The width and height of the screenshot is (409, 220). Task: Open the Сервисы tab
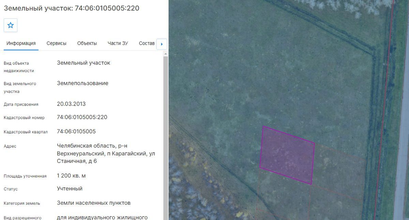[x=57, y=43]
